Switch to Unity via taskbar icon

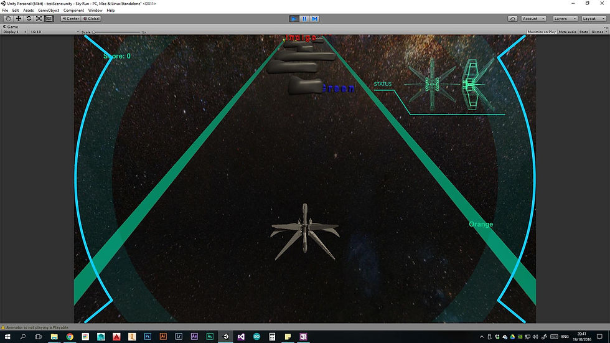225,336
